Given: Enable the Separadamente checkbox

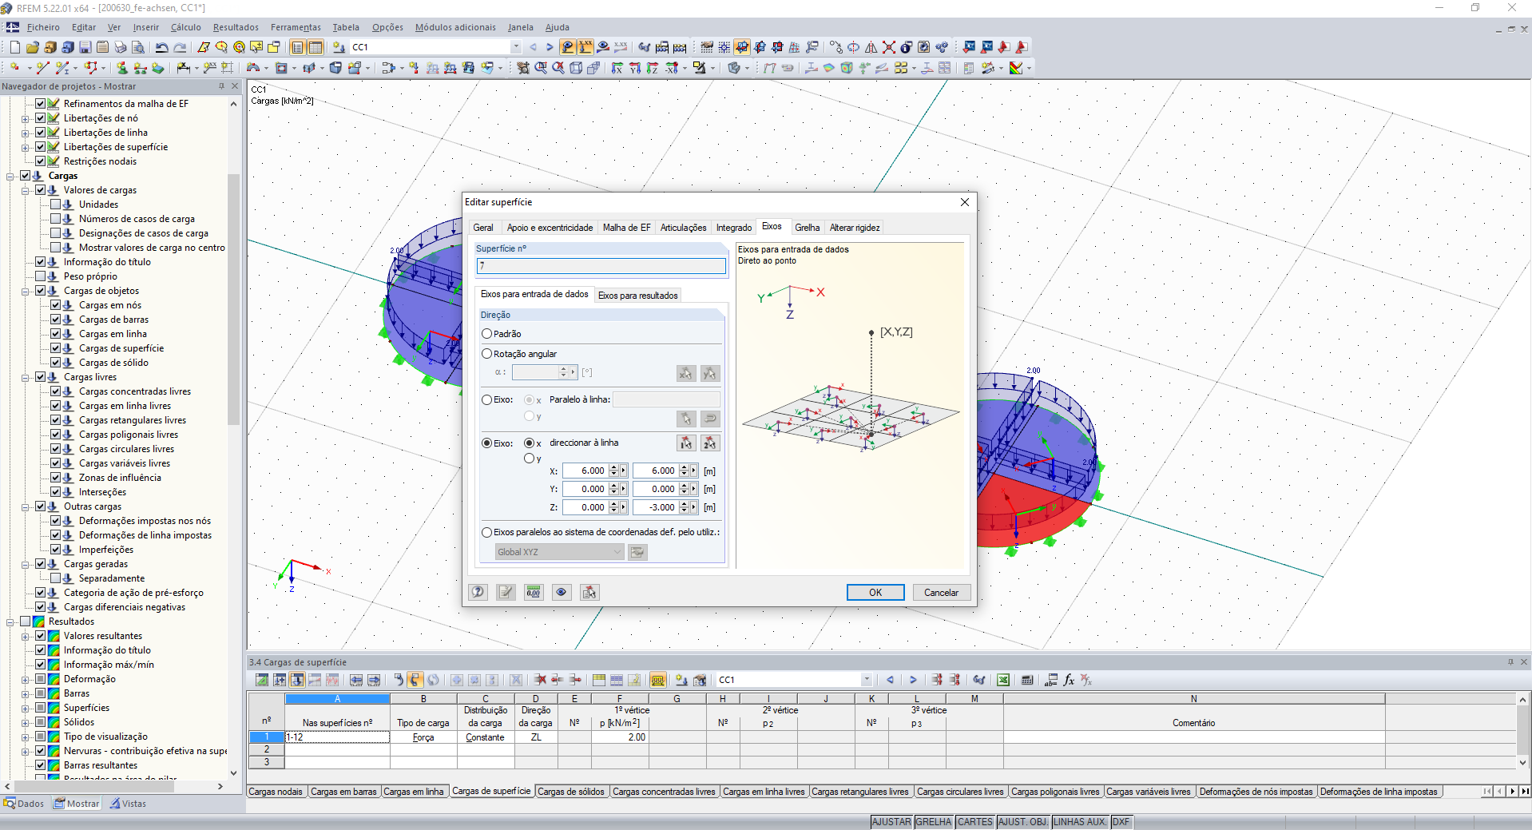Looking at the screenshot, I should pos(55,578).
